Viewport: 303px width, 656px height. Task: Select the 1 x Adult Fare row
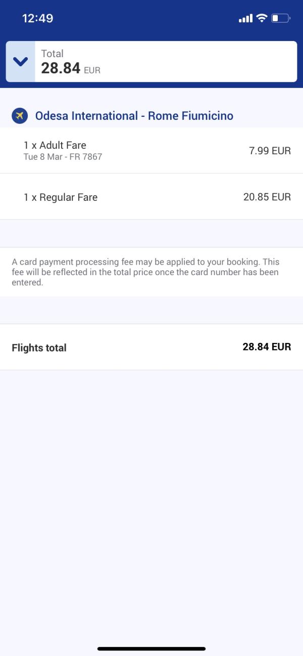[151, 150]
